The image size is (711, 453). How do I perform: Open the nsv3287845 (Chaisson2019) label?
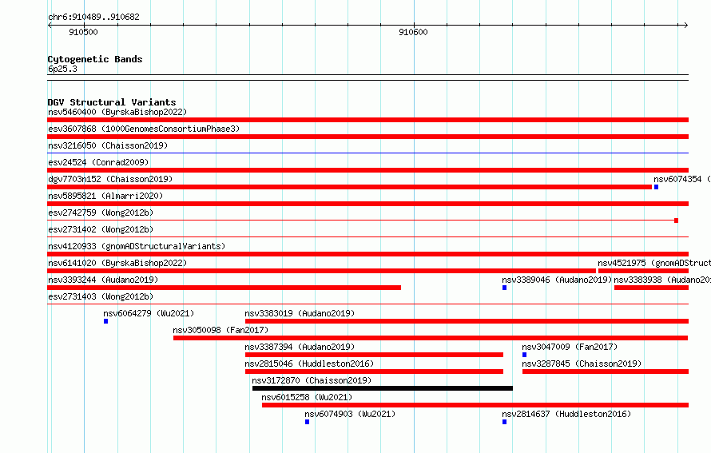coord(582,364)
